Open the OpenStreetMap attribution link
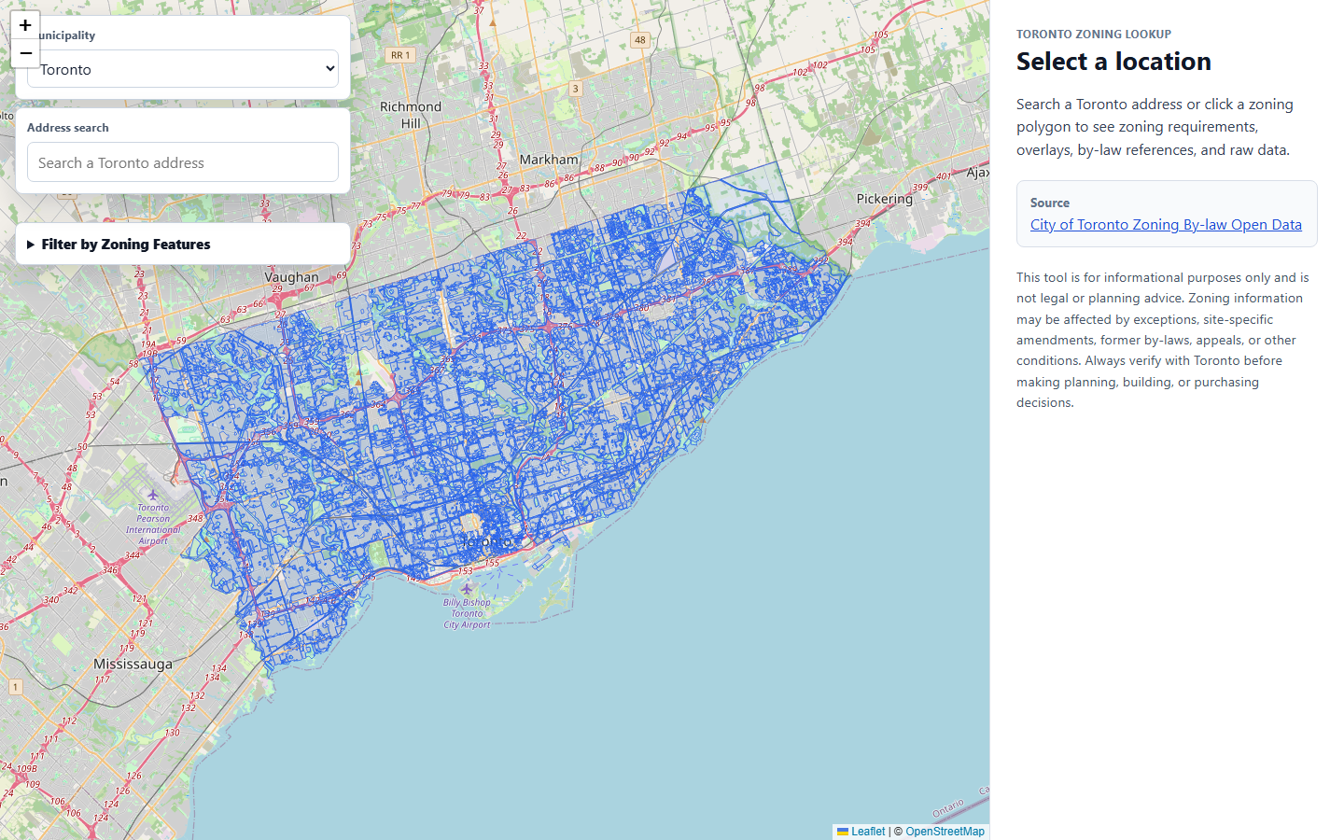This screenshot has height=840, width=1344. click(x=945, y=832)
